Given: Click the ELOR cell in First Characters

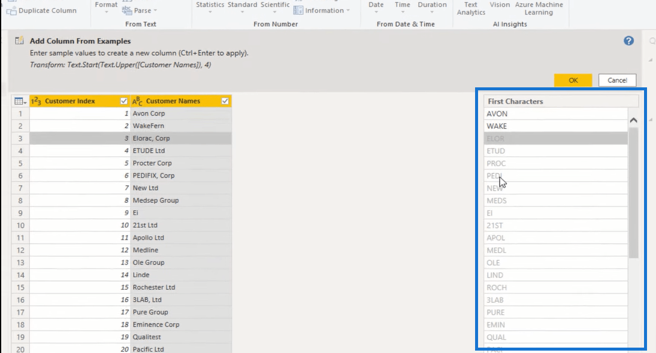Looking at the screenshot, I should 555,139.
